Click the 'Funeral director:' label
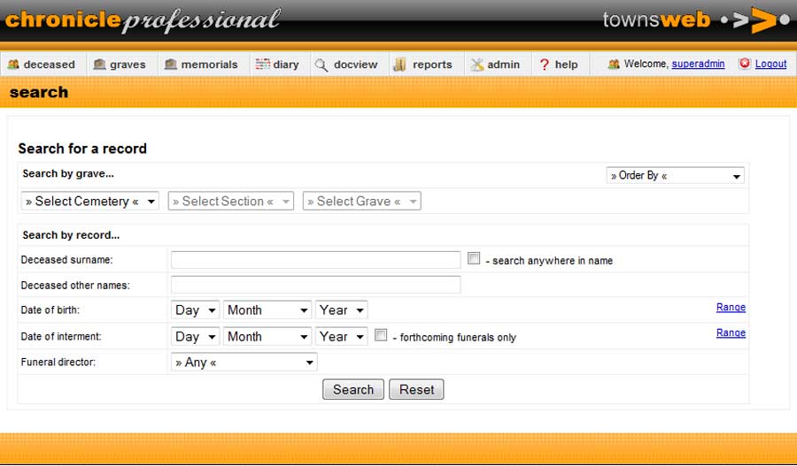Viewport: 797px width, 466px height. [x=58, y=363]
